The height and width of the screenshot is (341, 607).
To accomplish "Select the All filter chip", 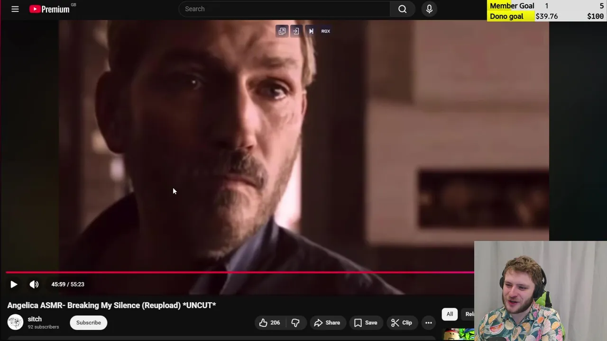I will coord(450,314).
